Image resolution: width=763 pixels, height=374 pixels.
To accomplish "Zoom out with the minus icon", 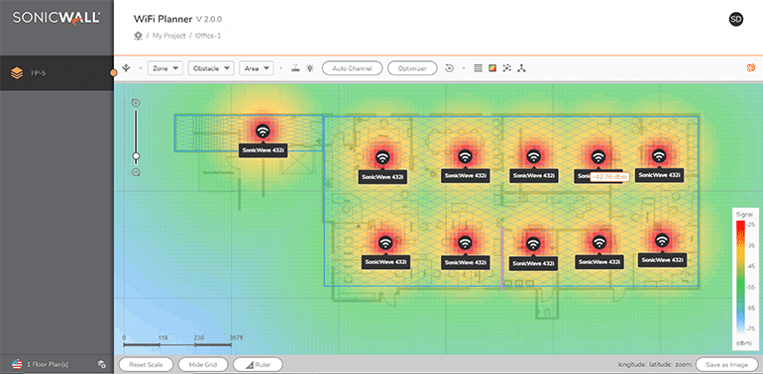I will (136, 172).
